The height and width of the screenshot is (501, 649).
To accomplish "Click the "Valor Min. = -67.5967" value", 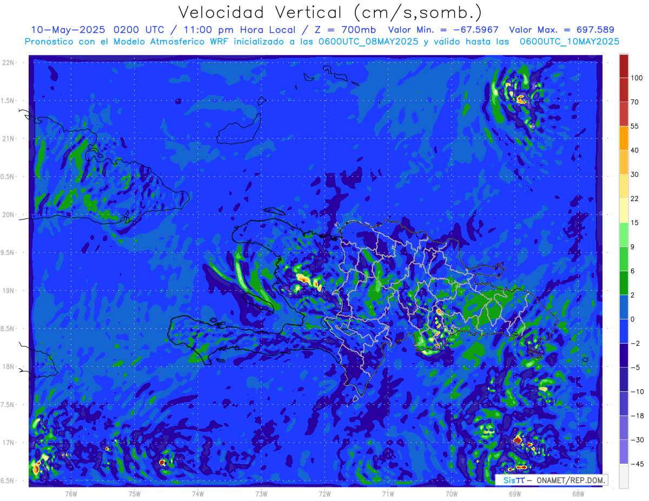I will 443,30.
